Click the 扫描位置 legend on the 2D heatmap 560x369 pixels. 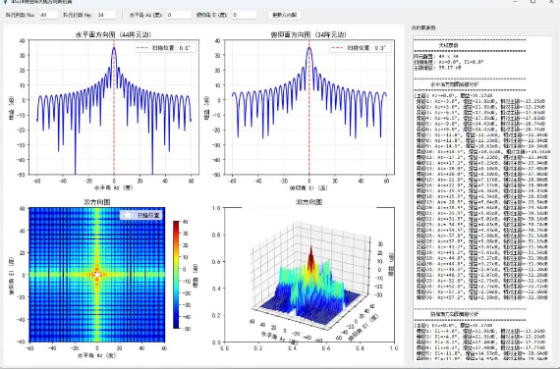[x=141, y=215]
